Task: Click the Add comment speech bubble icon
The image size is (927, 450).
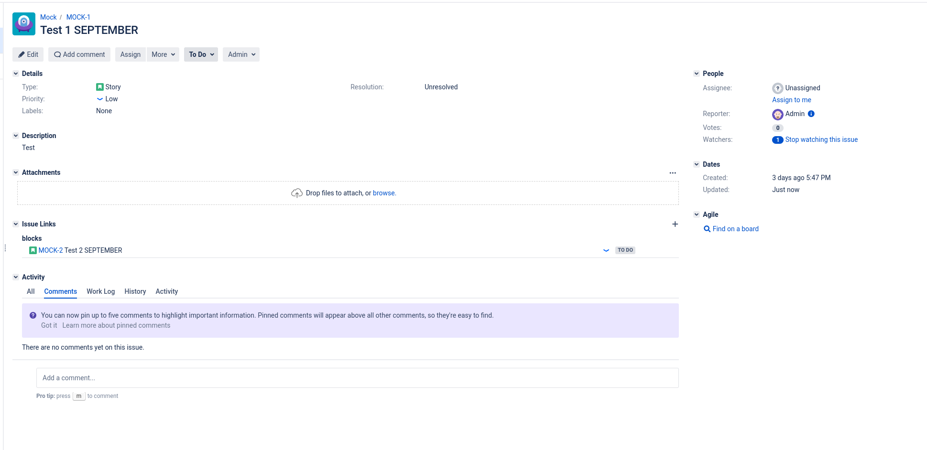Action: click(57, 54)
